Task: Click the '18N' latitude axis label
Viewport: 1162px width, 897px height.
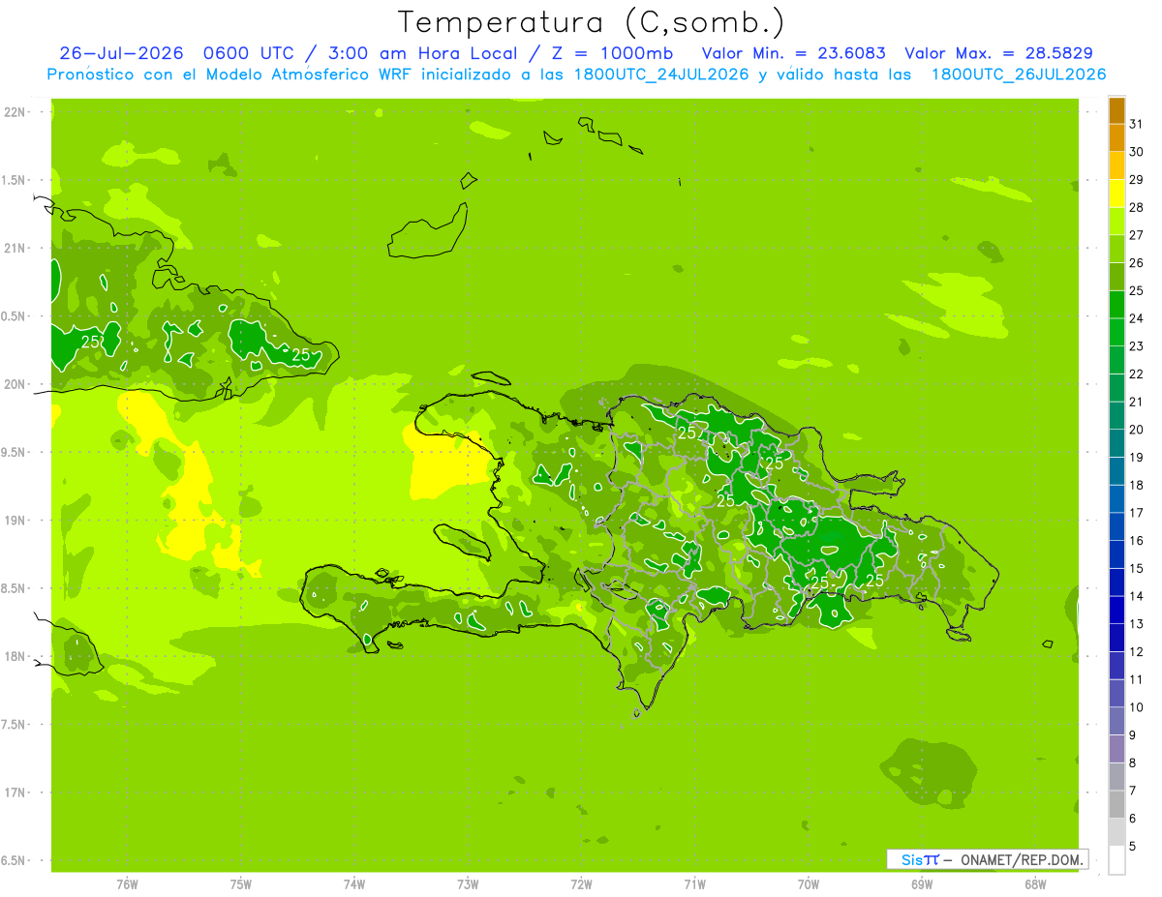Action: point(15,656)
